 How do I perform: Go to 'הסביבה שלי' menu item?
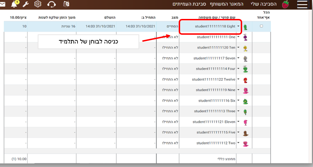coord(264,4)
